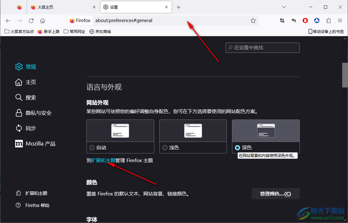Screen dimensions: 348x223
Task: Follow the 扩展和主题 link under themes
Action: 103,161
